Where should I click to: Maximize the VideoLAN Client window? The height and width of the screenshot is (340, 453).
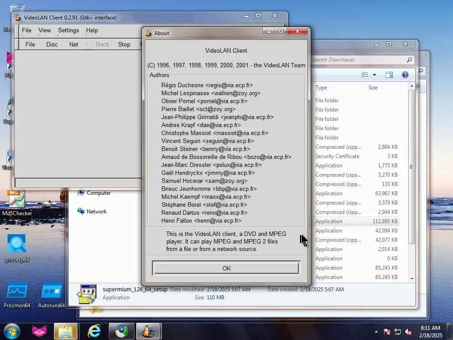(258, 15)
